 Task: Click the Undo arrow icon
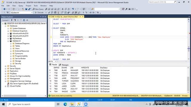point(73,9)
